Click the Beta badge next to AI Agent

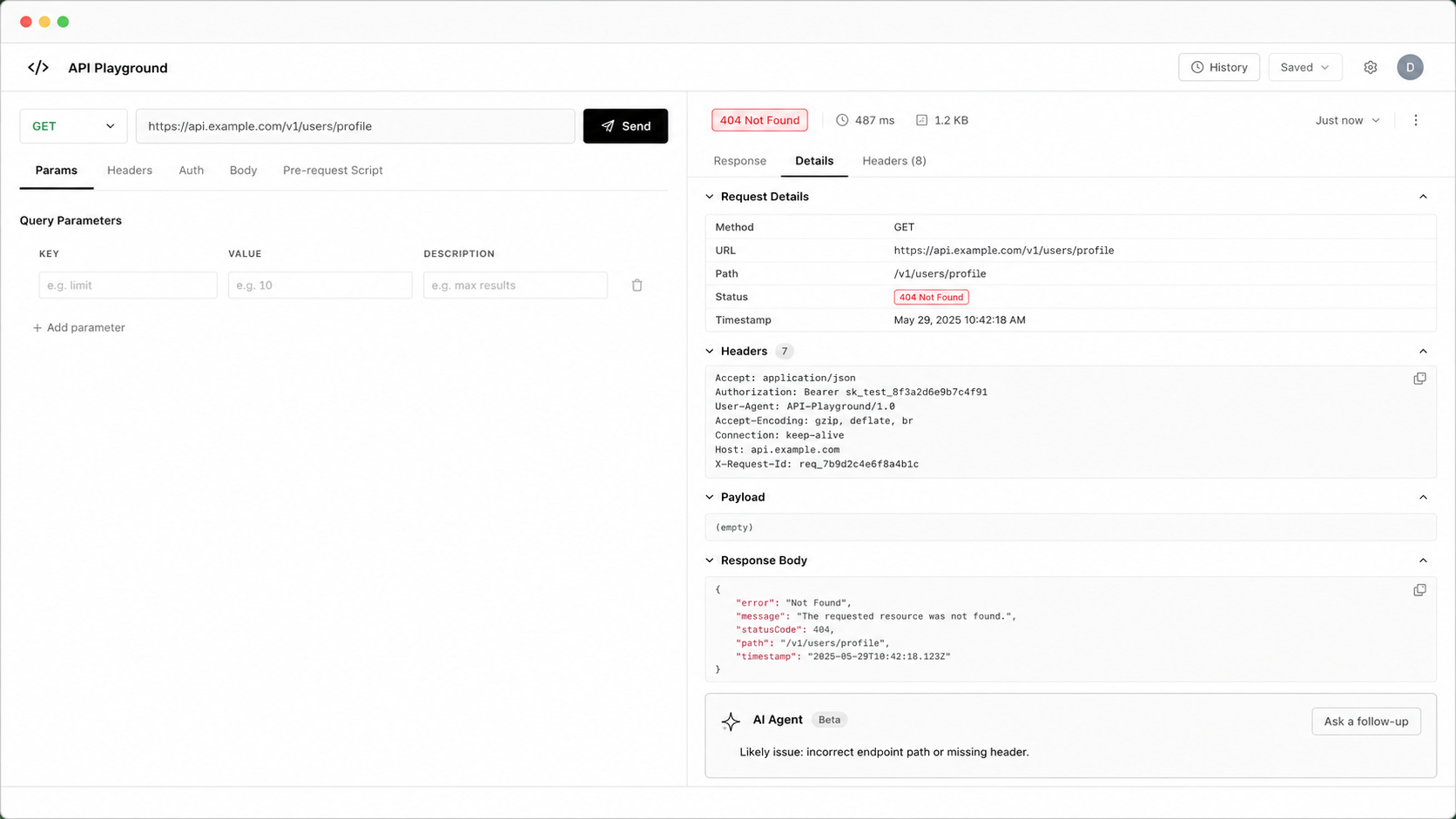click(829, 720)
